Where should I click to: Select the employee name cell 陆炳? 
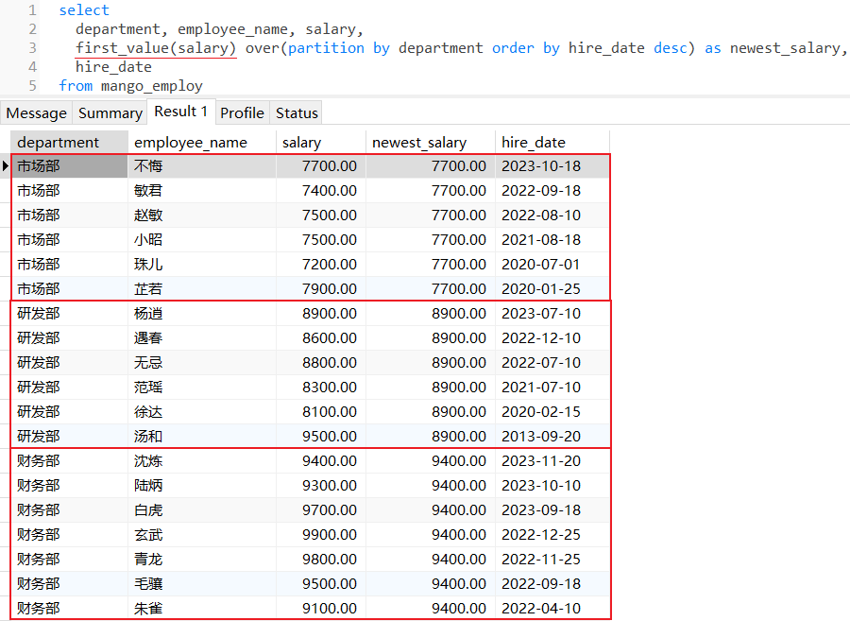click(202, 486)
